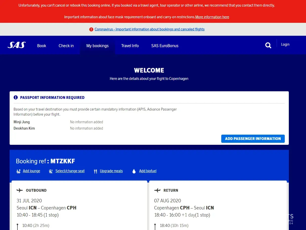Click the red coronavirus alert icon
Viewport: 306px width, 230px height.
pos(91,29)
